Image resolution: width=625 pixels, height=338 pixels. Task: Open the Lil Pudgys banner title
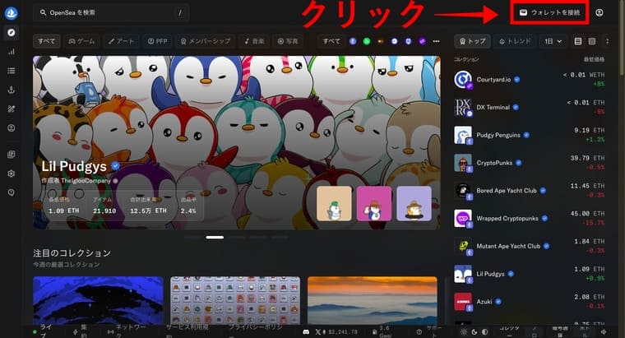pos(74,166)
